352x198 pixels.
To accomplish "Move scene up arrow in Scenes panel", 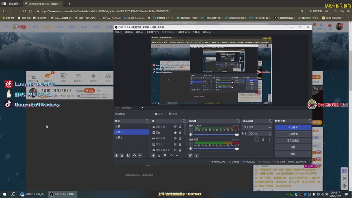I will (135, 155).
